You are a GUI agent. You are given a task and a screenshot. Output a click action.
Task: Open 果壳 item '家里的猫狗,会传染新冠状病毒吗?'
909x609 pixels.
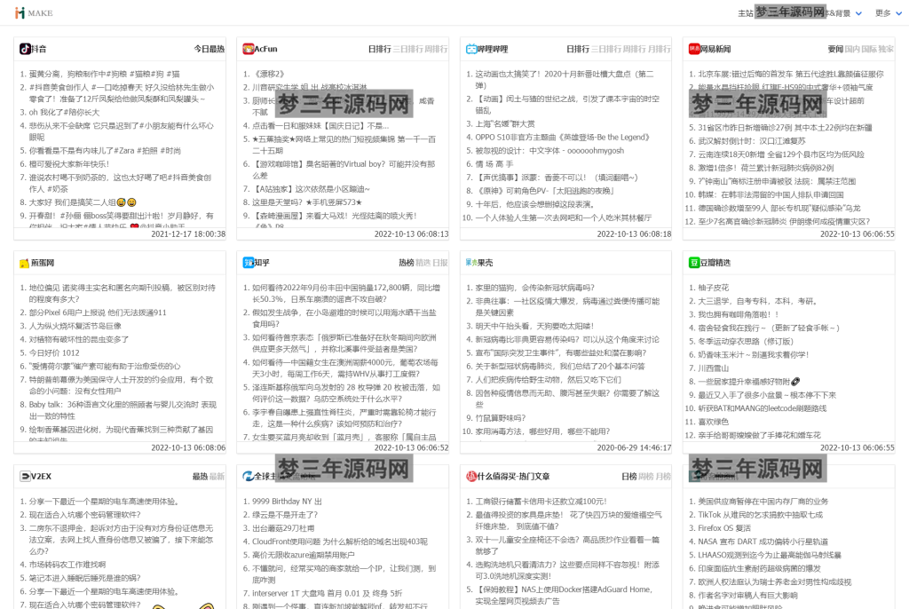(535, 288)
